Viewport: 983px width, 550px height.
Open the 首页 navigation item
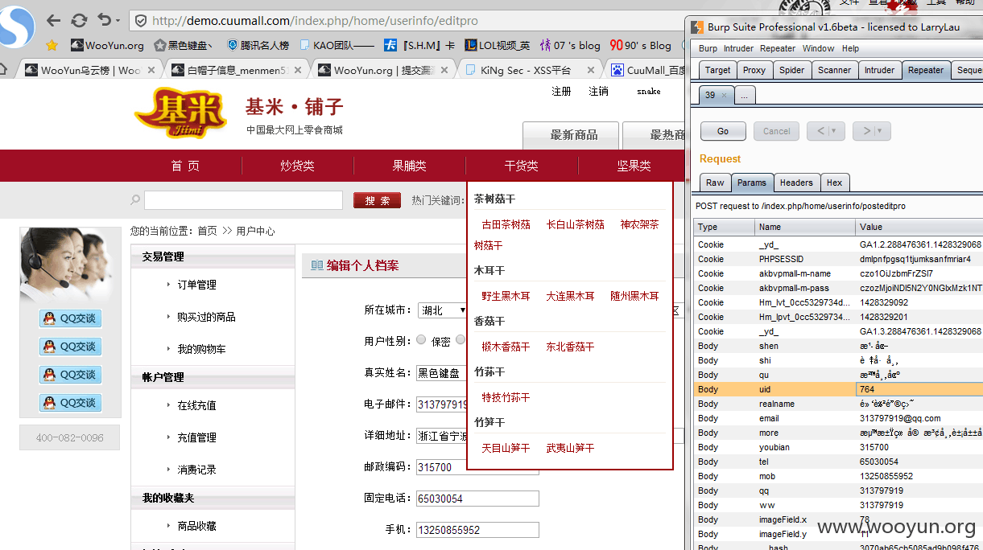coord(185,166)
